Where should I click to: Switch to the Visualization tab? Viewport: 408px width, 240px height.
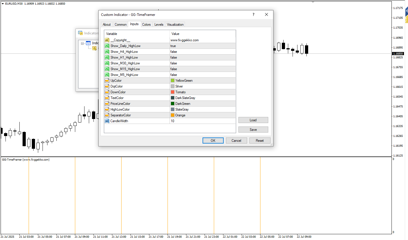pos(175,25)
